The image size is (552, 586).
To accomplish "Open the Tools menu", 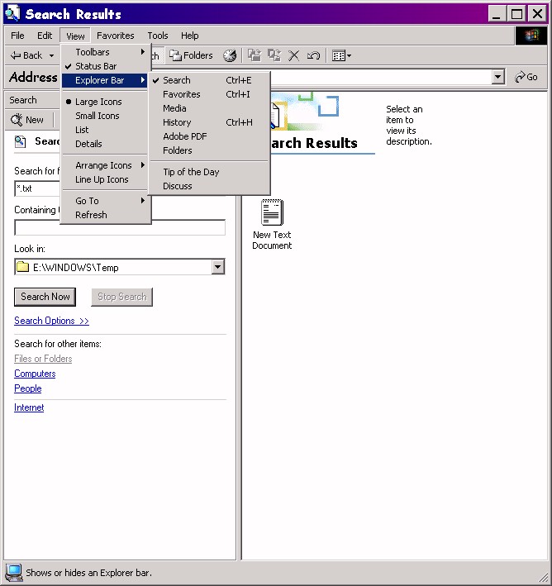I will click(x=158, y=36).
